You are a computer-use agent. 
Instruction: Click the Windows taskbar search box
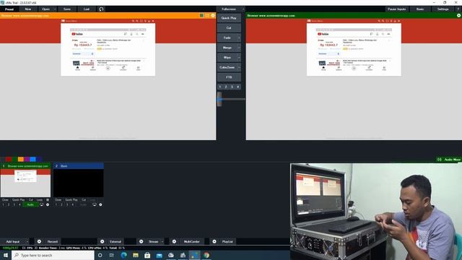53,255
